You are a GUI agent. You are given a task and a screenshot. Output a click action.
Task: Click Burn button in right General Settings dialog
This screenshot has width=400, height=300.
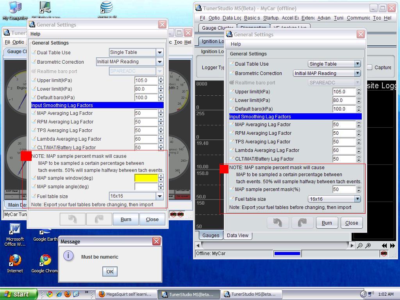coord(327,223)
